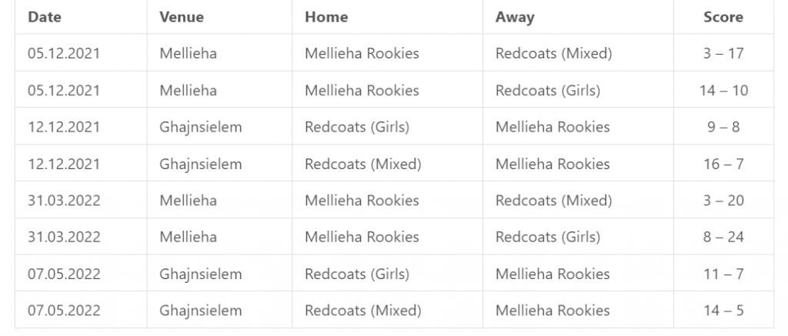Select first Ghajnsielem venue cell
Viewport: 788px width, 336px height.
pyautogui.click(x=201, y=127)
